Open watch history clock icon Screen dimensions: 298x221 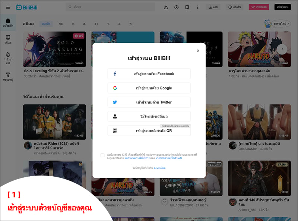pyautogui.click(x=176, y=7)
